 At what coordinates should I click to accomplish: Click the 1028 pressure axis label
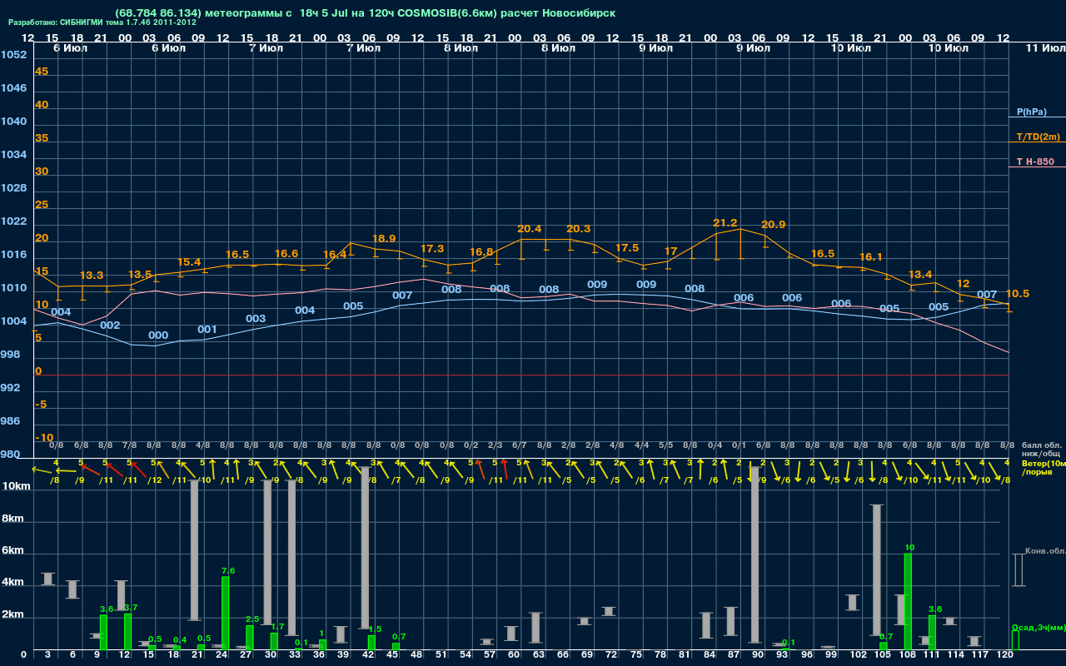13,188
